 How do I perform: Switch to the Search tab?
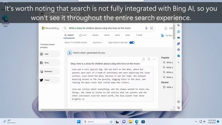(69, 35)
